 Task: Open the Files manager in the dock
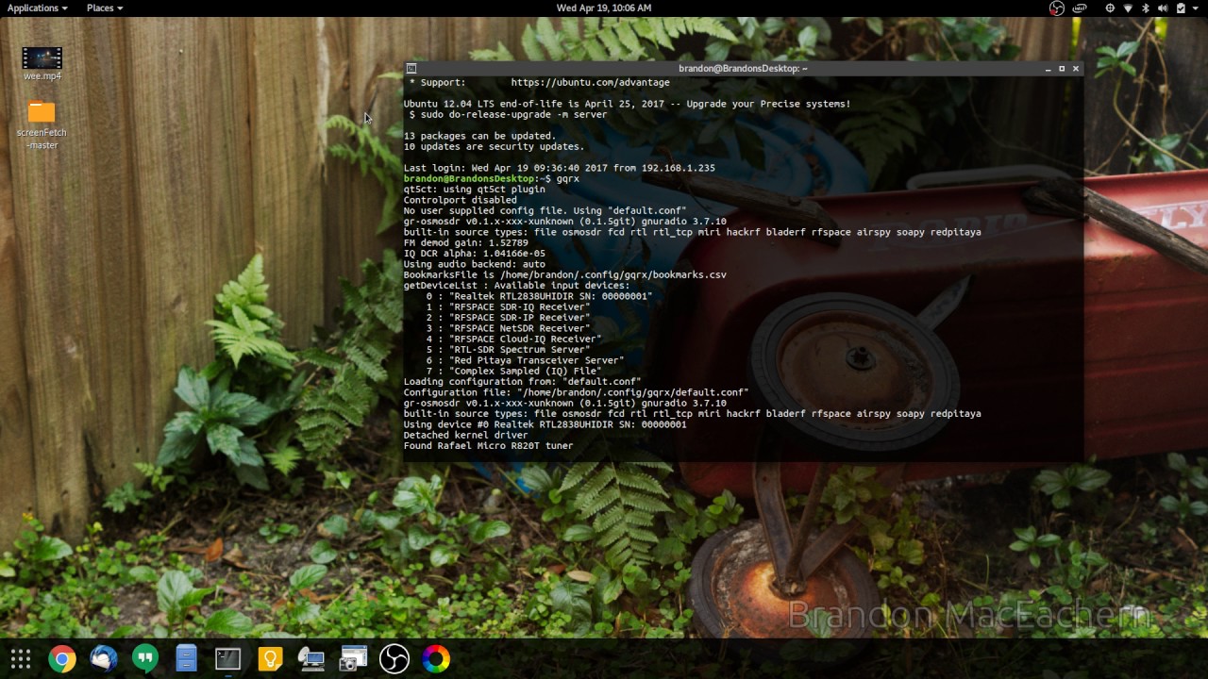pyautogui.click(x=187, y=659)
